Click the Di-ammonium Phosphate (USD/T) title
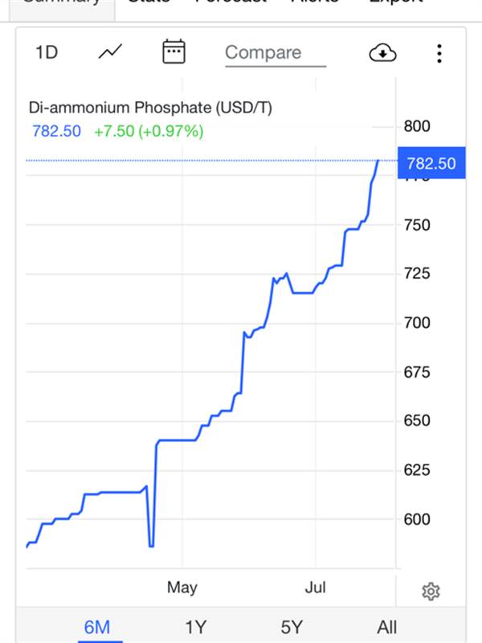 point(150,108)
